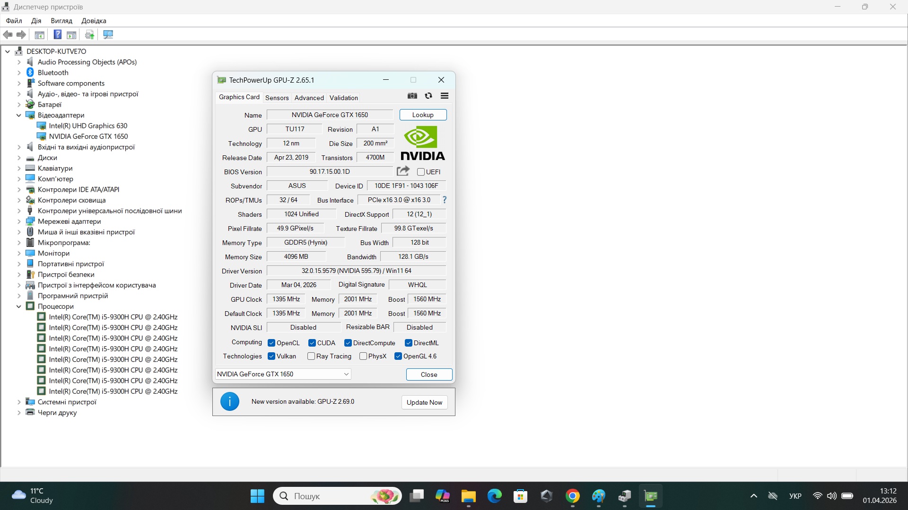Screen dimensions: 908x510
Task: Click the Lookup button
Action: (x=423, y=115)
